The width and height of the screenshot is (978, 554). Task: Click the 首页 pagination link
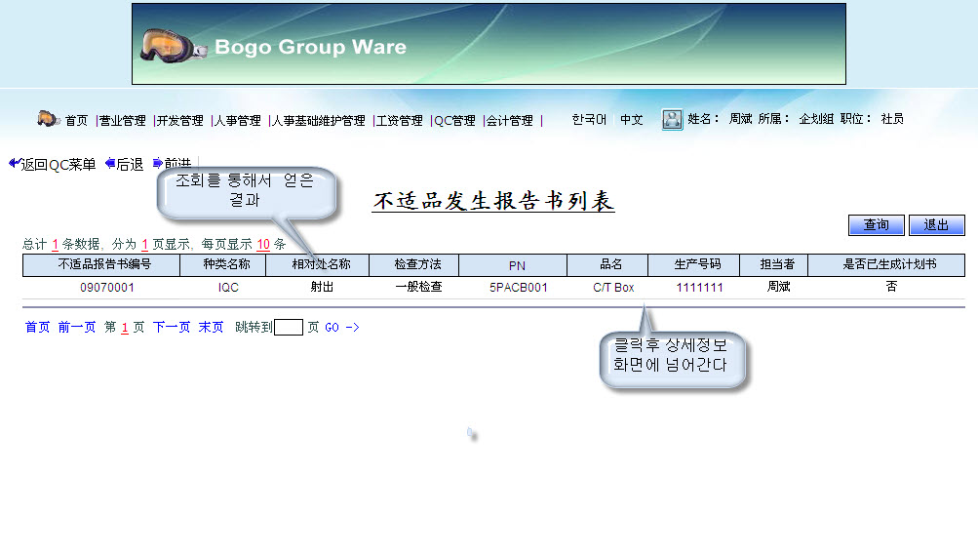(37, 327)
